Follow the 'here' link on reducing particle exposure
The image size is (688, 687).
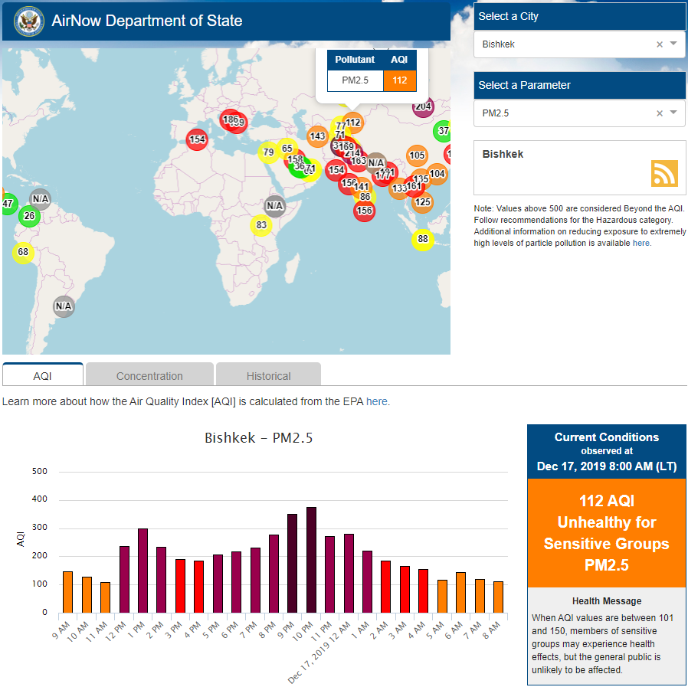click(640, 243)
